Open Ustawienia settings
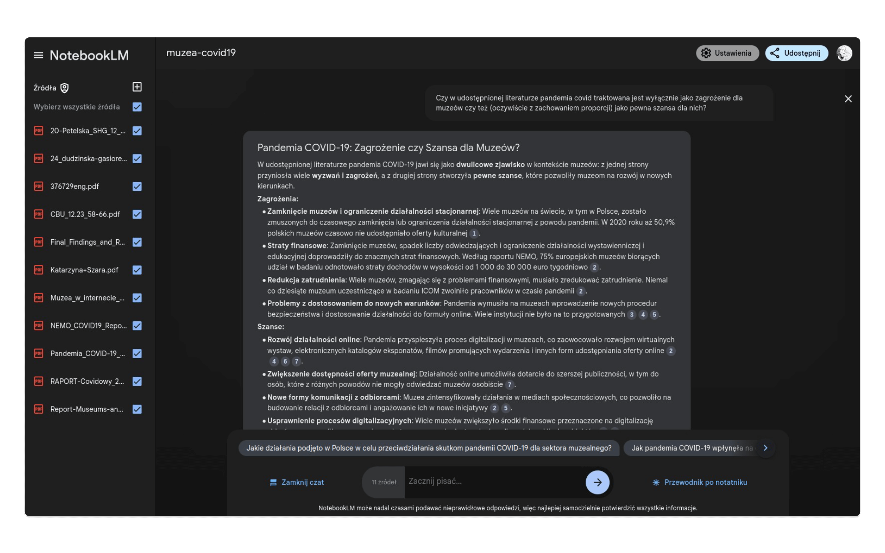The height and width of the screenshot is (553, 885). pos(727,53)
